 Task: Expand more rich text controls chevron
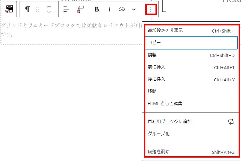(134, 9)
